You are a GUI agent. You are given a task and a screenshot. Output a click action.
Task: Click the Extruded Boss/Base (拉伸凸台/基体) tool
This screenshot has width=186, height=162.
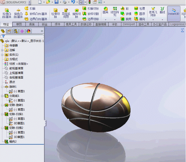pyautogui.click(x=7, y=13)
